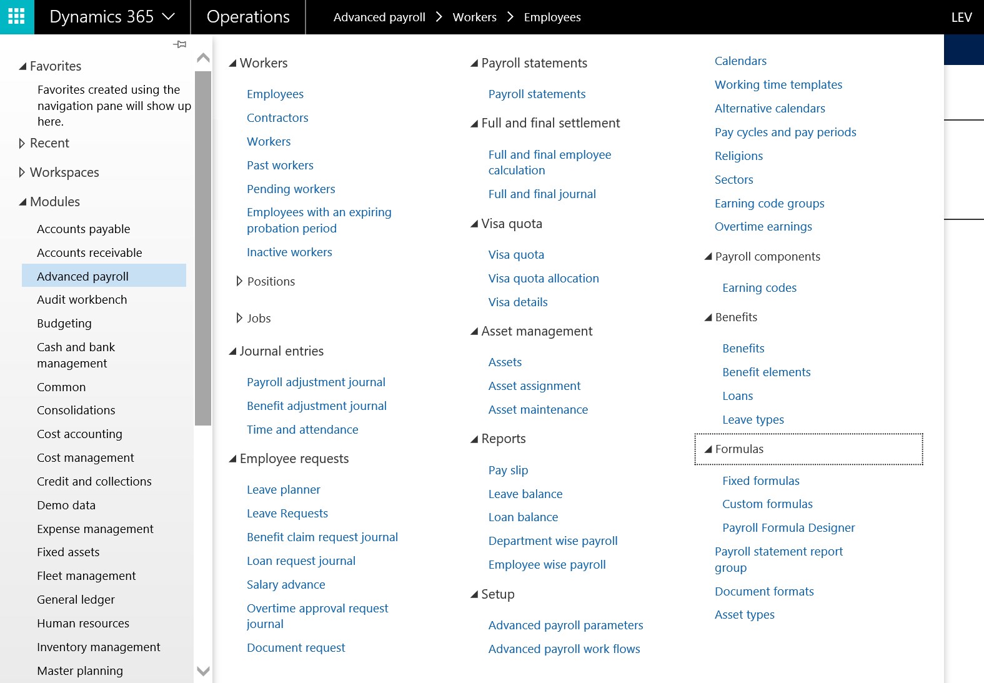Open the Document formats link

click(x=764, y=592)
